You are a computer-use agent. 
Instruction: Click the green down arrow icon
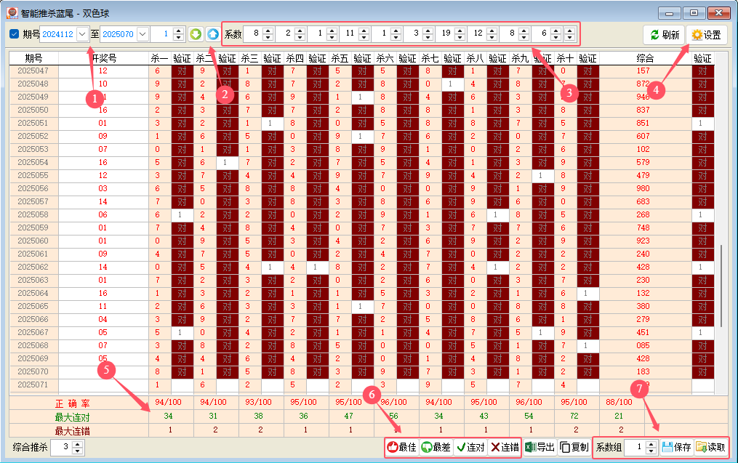tap(196, 34)
